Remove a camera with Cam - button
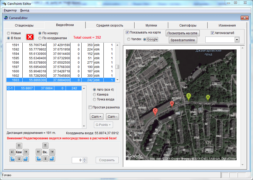 [112, 117]
